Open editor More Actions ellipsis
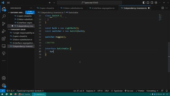This screenshot has height=96, width=170. pos(167,8)
